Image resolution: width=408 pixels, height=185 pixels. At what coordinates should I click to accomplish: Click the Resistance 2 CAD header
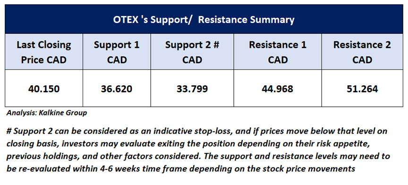[x=362, y=52]
